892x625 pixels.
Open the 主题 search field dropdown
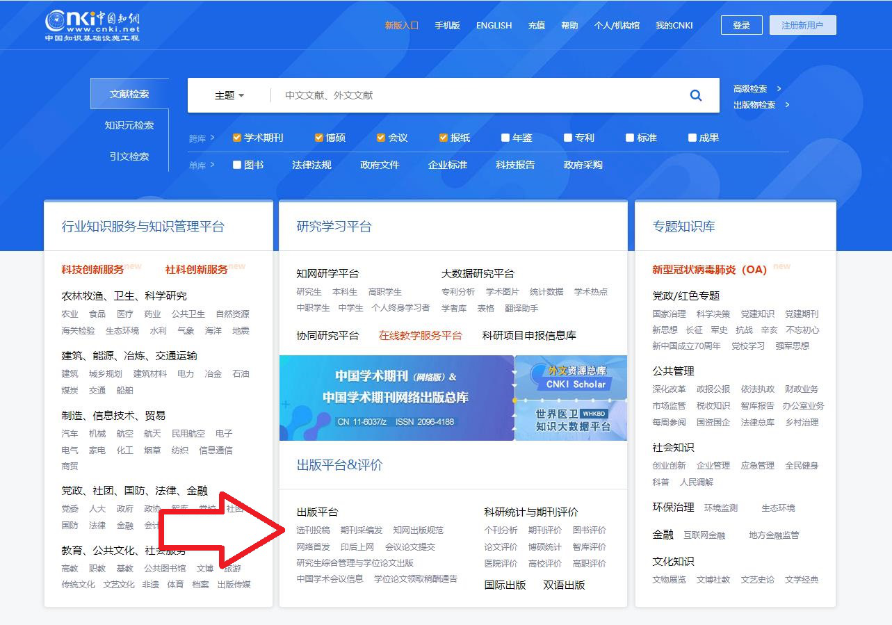click(229, 95)
